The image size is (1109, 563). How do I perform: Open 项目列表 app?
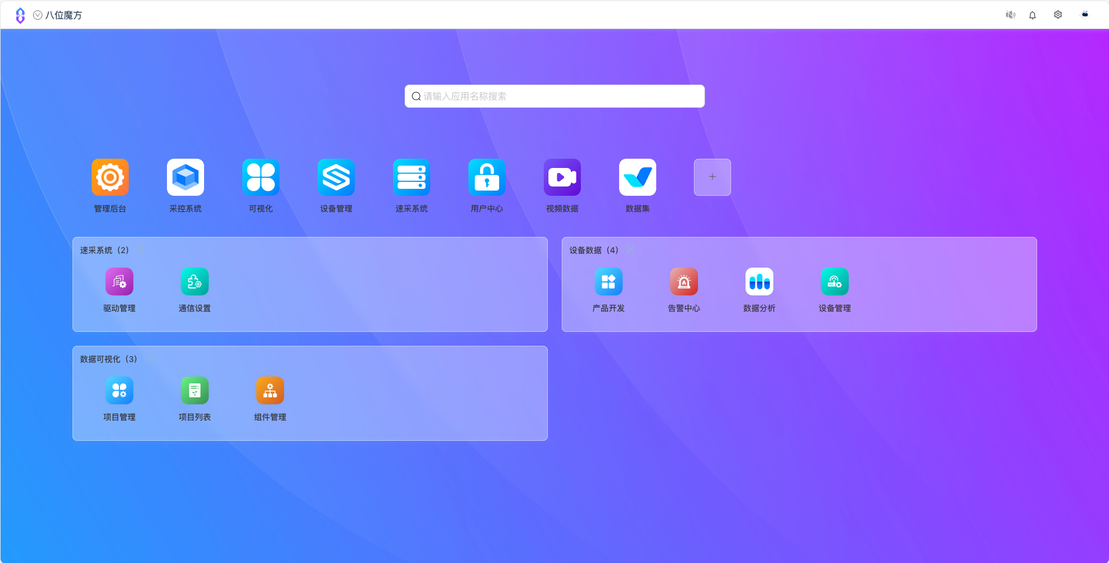pos(195,390)
